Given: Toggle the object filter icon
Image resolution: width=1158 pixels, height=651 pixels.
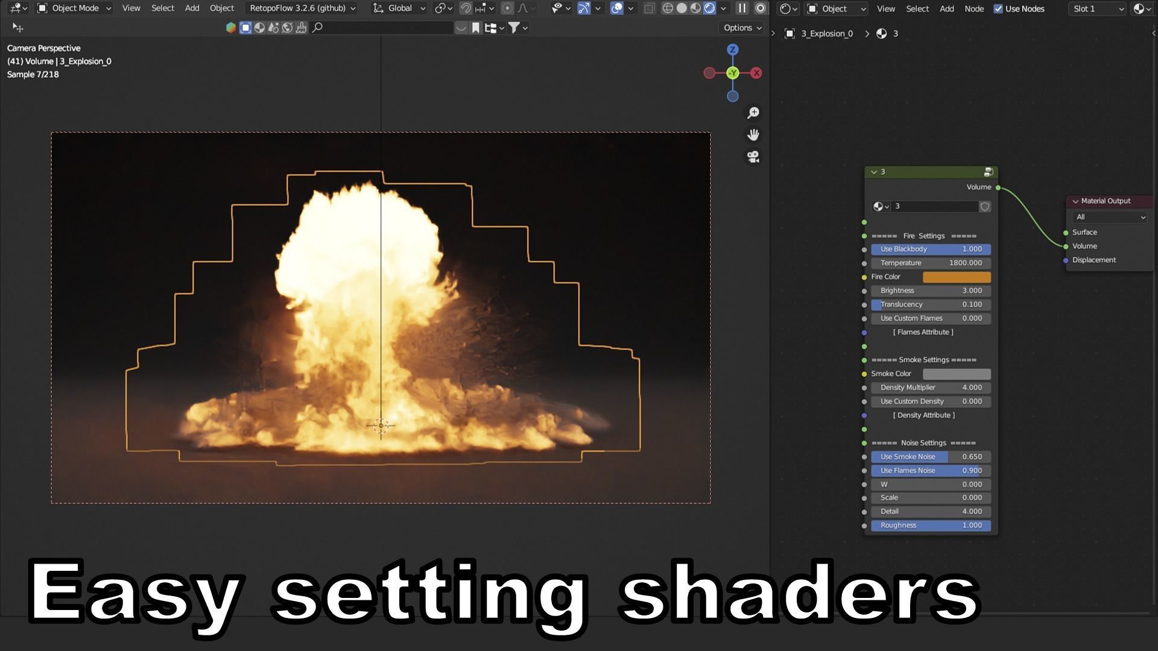Looking at the screenshot, I should click(x=245, y=28).
